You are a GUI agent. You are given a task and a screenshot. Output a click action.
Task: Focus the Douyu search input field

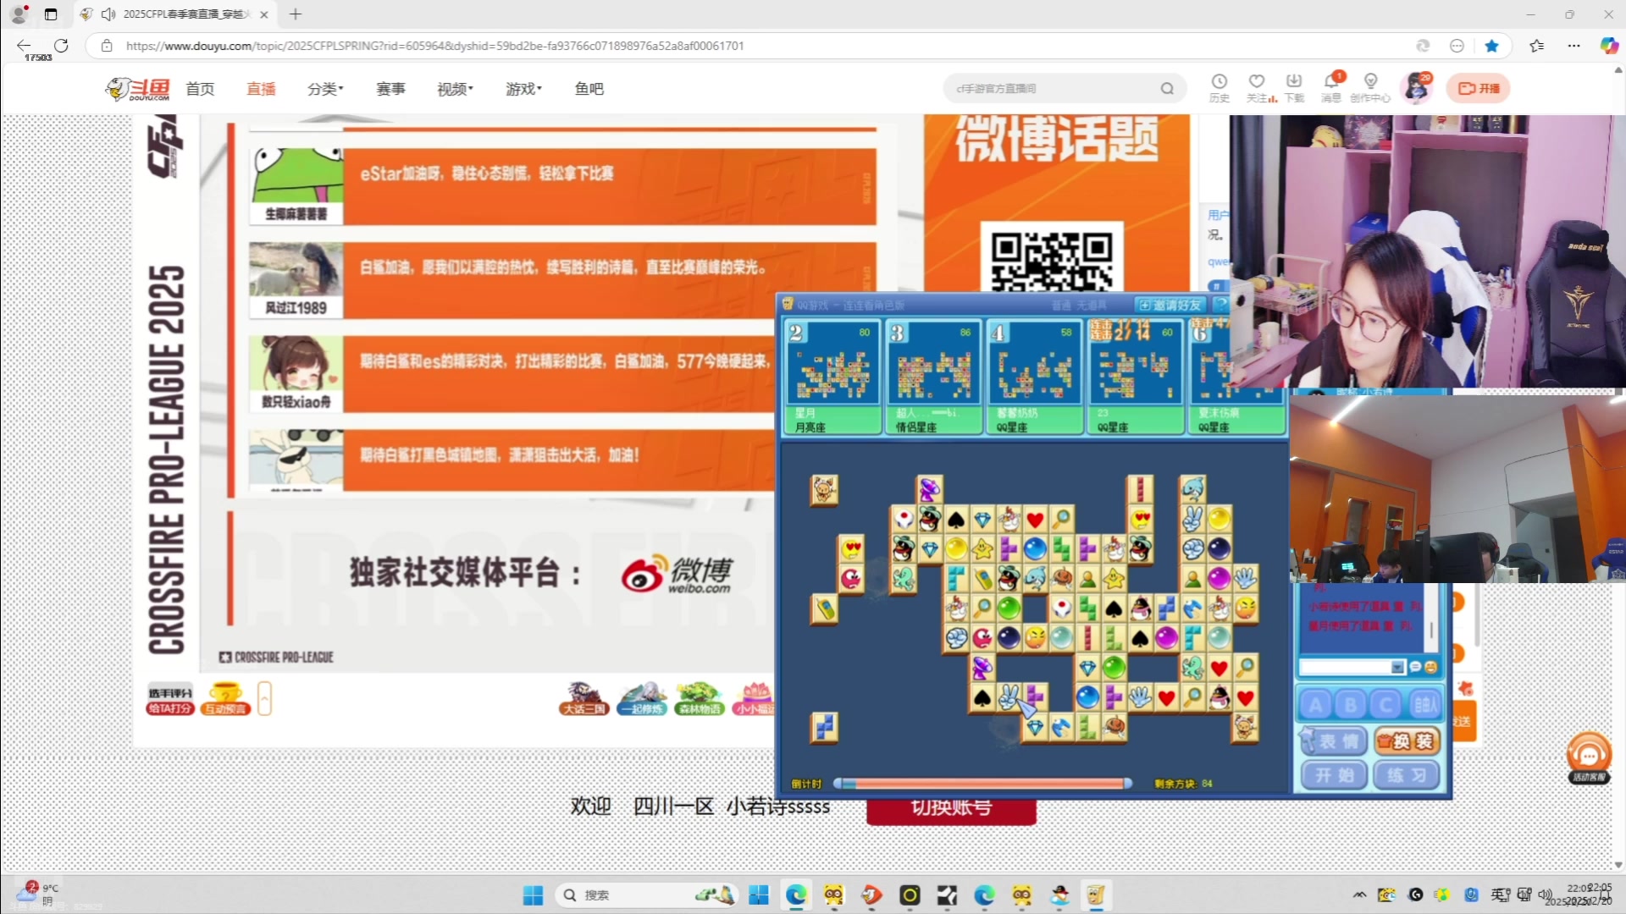tap(1050, 88)
